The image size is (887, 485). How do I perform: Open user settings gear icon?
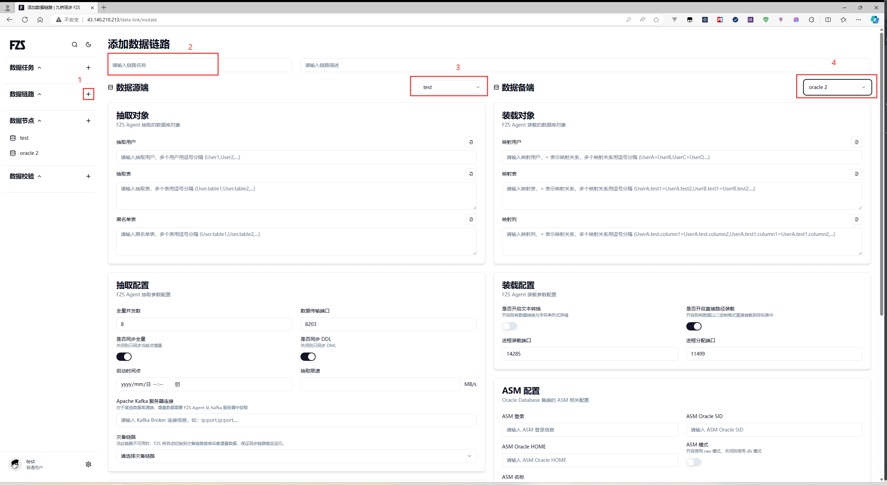point(88,464)
